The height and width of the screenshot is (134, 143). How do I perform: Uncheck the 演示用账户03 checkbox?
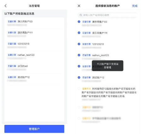pos(79,22)
